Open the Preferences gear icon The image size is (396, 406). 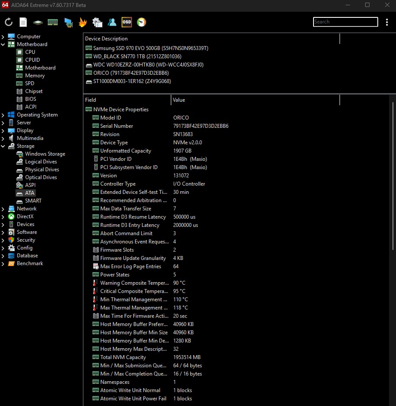(x=97, y=22)
